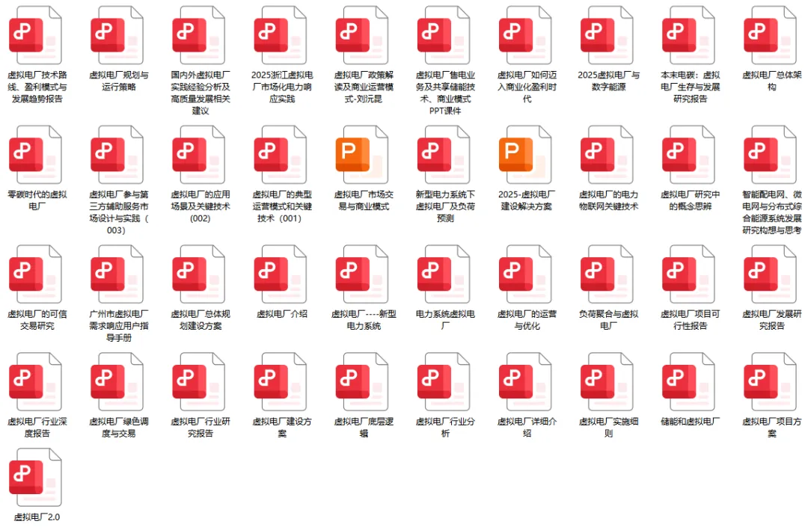Click the 2025虚拟电厂与数字能源 file icon
Viewport: 808px width, 530px height.
pos(607,36)
